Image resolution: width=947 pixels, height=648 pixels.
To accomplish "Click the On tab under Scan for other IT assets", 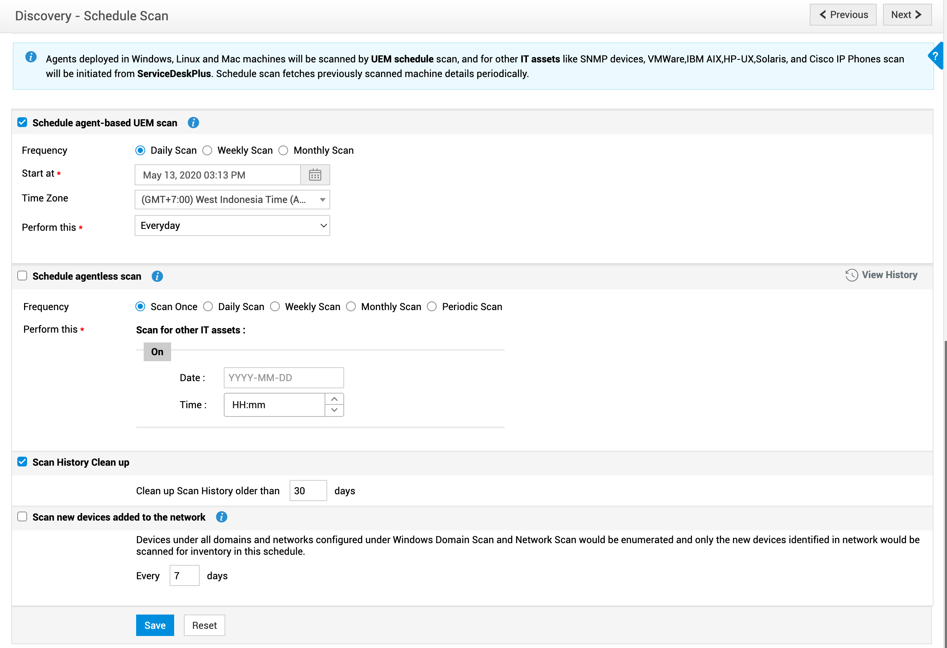I will tap(157, 351).
